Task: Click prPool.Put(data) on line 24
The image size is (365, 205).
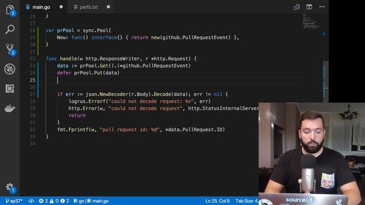Action: (x=97, y=73)
